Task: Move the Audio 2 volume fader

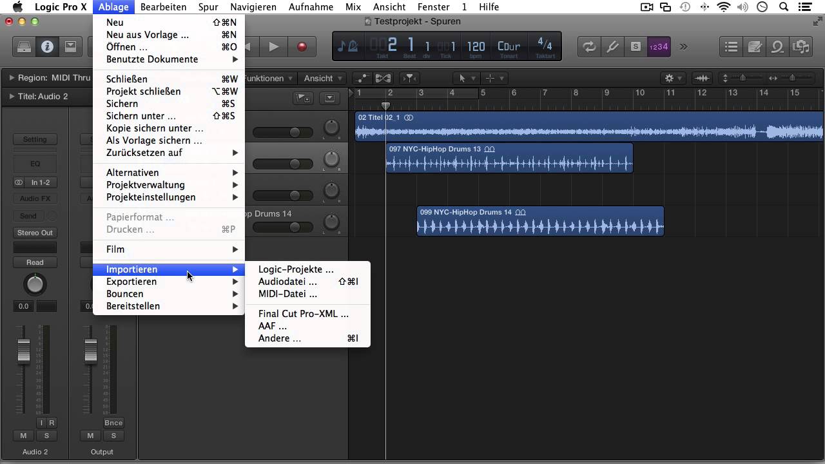Action: coord(24,350)
